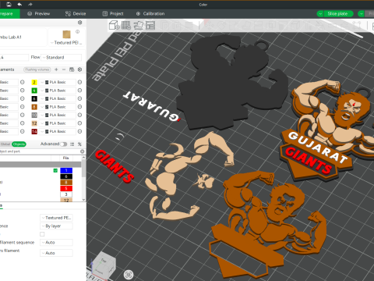The height and width of the screenshot is (281, 374).
Task: Click the Slice plate button
Action: [338, 14]
